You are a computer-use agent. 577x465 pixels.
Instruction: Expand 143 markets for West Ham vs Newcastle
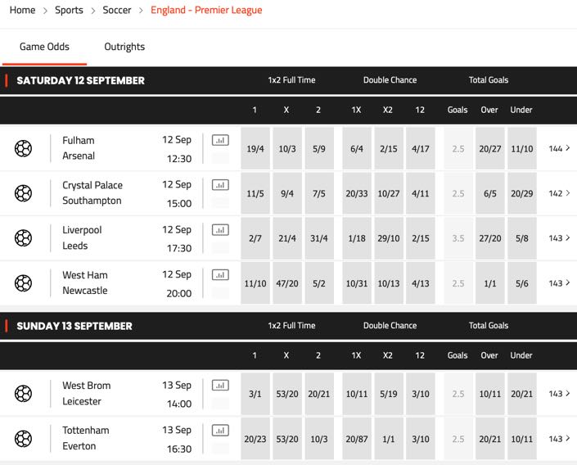(x=559, y=283)
